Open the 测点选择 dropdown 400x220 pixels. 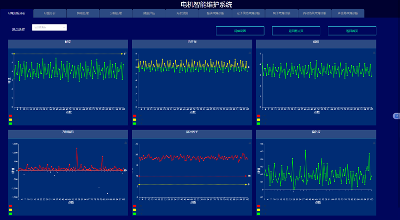tap(49, 28)
